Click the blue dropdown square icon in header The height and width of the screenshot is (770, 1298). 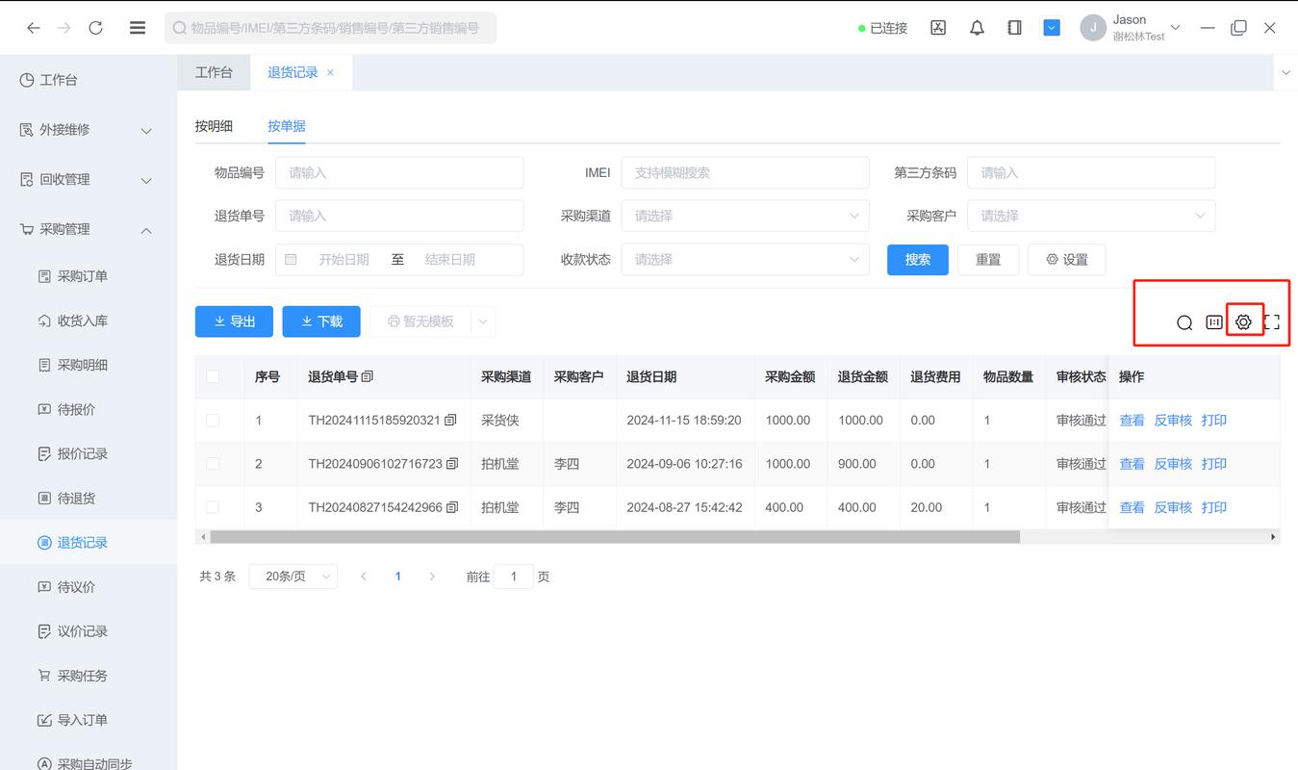coord(1052,28)
